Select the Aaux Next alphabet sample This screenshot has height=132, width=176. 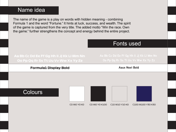click(128, 58)
